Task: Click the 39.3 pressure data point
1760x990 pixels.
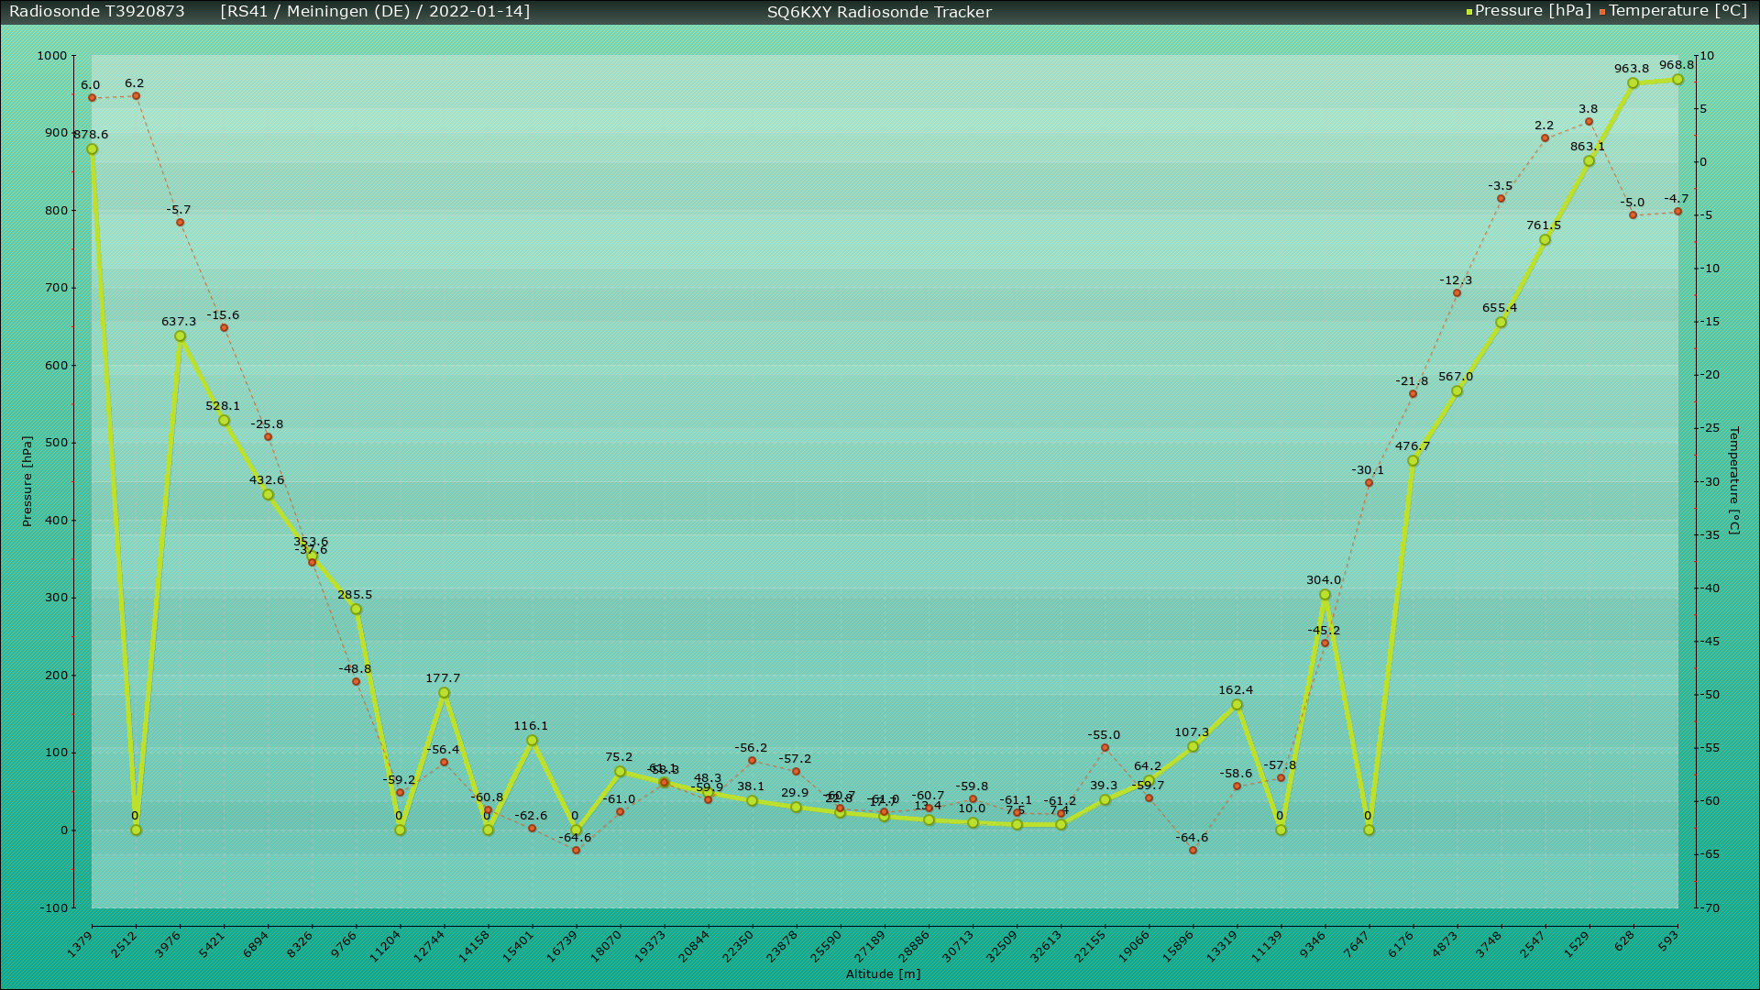Action: click(1105, 800)
